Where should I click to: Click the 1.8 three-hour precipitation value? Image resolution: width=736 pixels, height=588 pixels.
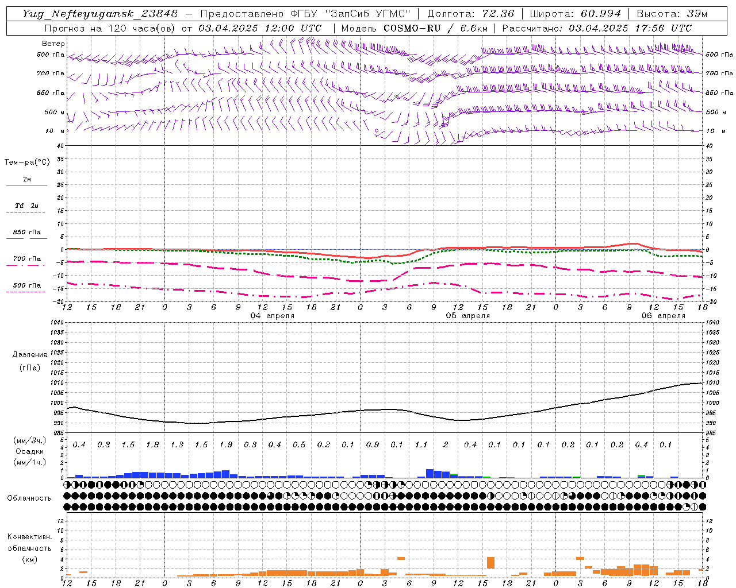152,445
